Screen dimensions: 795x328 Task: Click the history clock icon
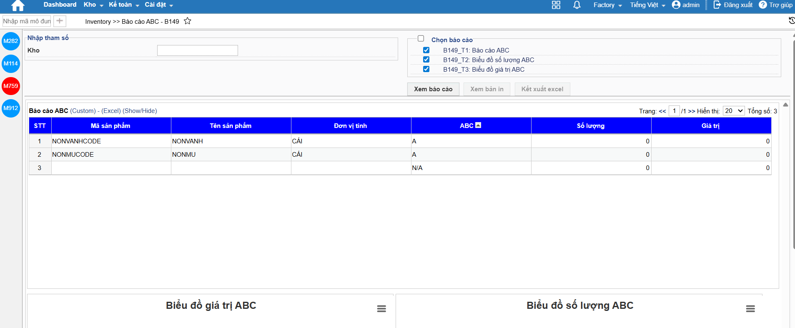[x=792, y=20]
